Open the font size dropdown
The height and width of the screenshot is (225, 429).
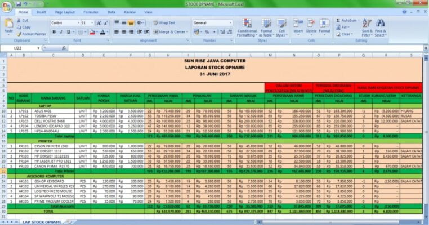pyautogui.click(x=92, y=23)
